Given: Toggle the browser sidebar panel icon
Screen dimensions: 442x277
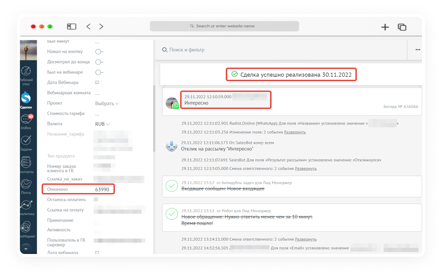Looking at the screenshot, I should pos(71,26).
